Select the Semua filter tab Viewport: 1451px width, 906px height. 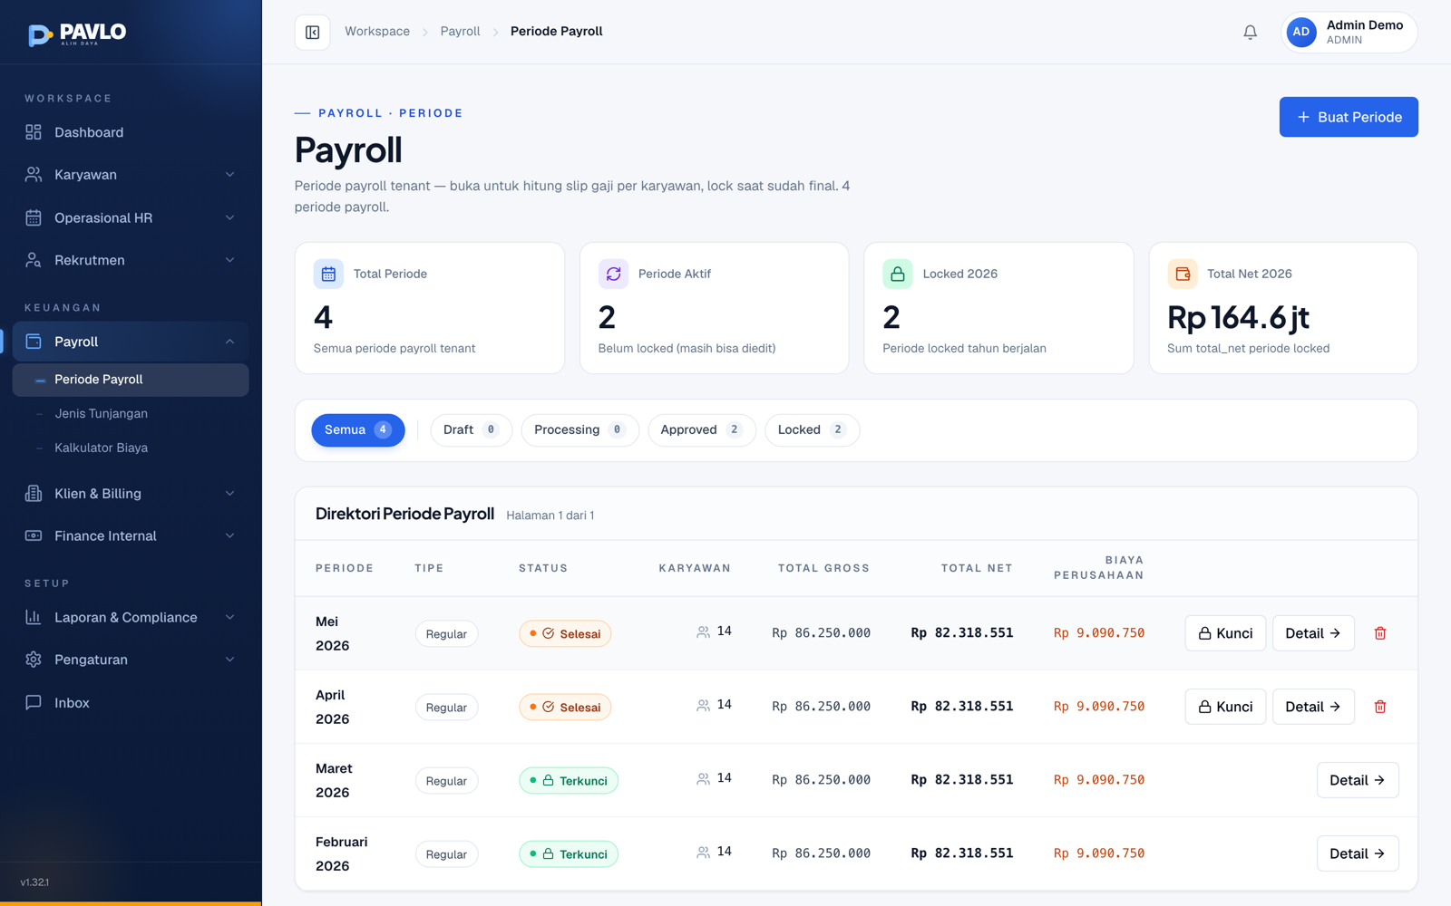358,430
